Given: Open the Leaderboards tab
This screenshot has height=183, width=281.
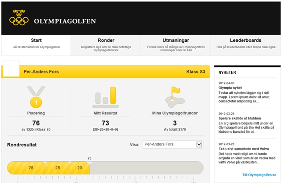Looking at the screenshot, I should (x=246, y=45).
